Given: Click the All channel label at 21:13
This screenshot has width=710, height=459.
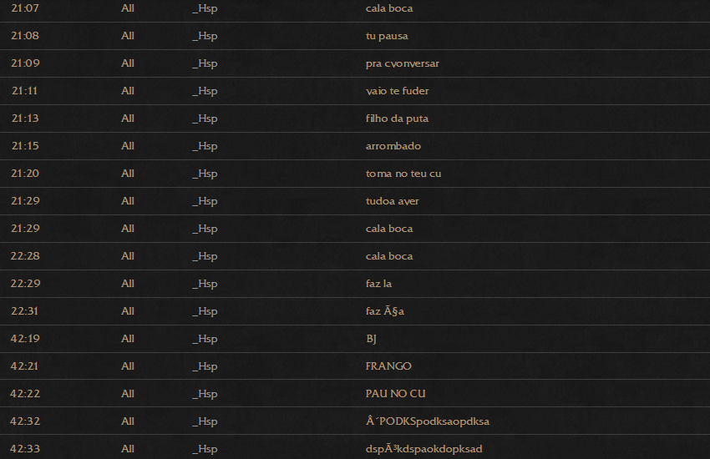Looking at the screenshot, I should [128, 118].
